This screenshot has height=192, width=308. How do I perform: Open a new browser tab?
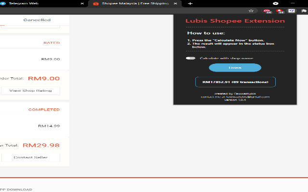click(190, 3)
